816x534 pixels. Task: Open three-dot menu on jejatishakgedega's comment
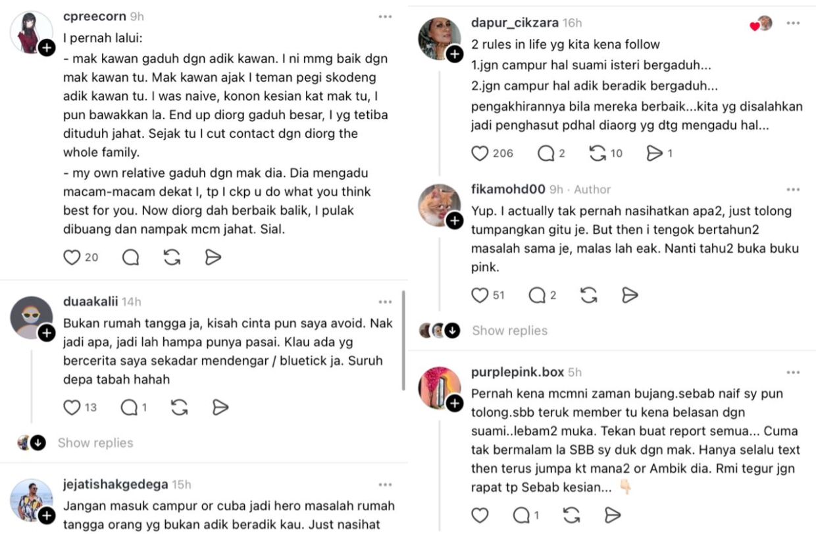pyautogui.click(x=386, y=485)
